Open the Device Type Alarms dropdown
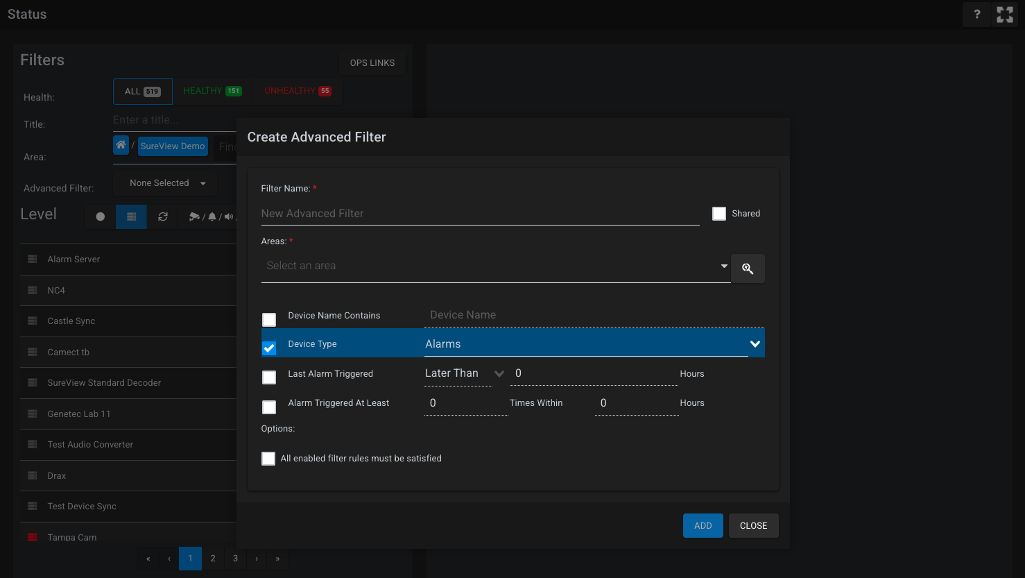Image resolution: width=1025 pixels, height=578 pixels. click(586, 344)
